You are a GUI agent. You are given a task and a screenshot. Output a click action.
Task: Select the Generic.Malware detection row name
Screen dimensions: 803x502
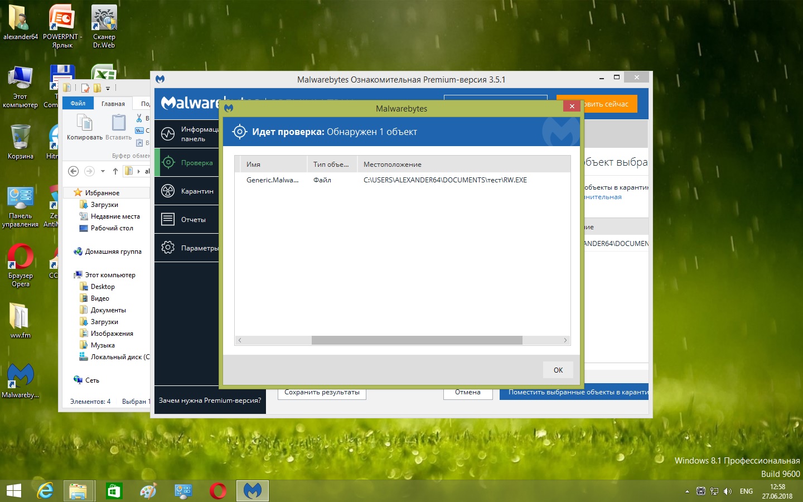pyautogui.click(x=273, y=180)
